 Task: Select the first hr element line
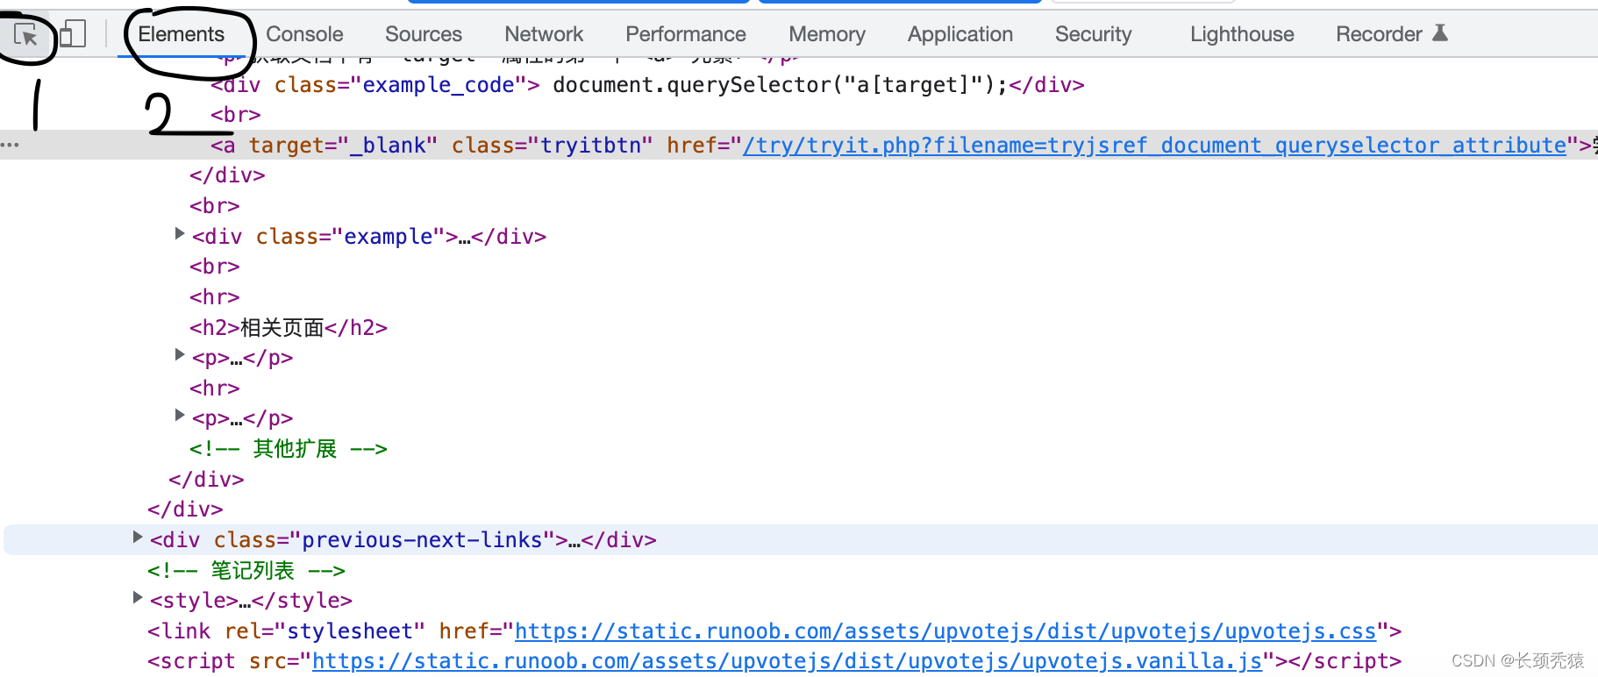pyautogui.click(x=215, y=297)
